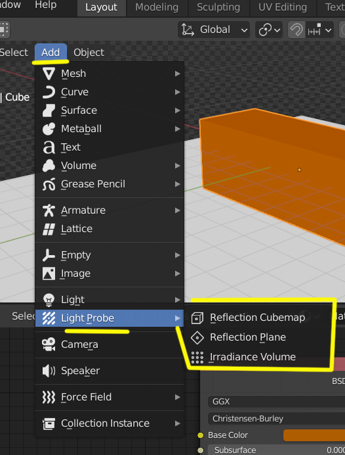The height and width of the screenshot is (455, 345).
Task: Click the Irradiance Volume dots icon
Action: 197,357
